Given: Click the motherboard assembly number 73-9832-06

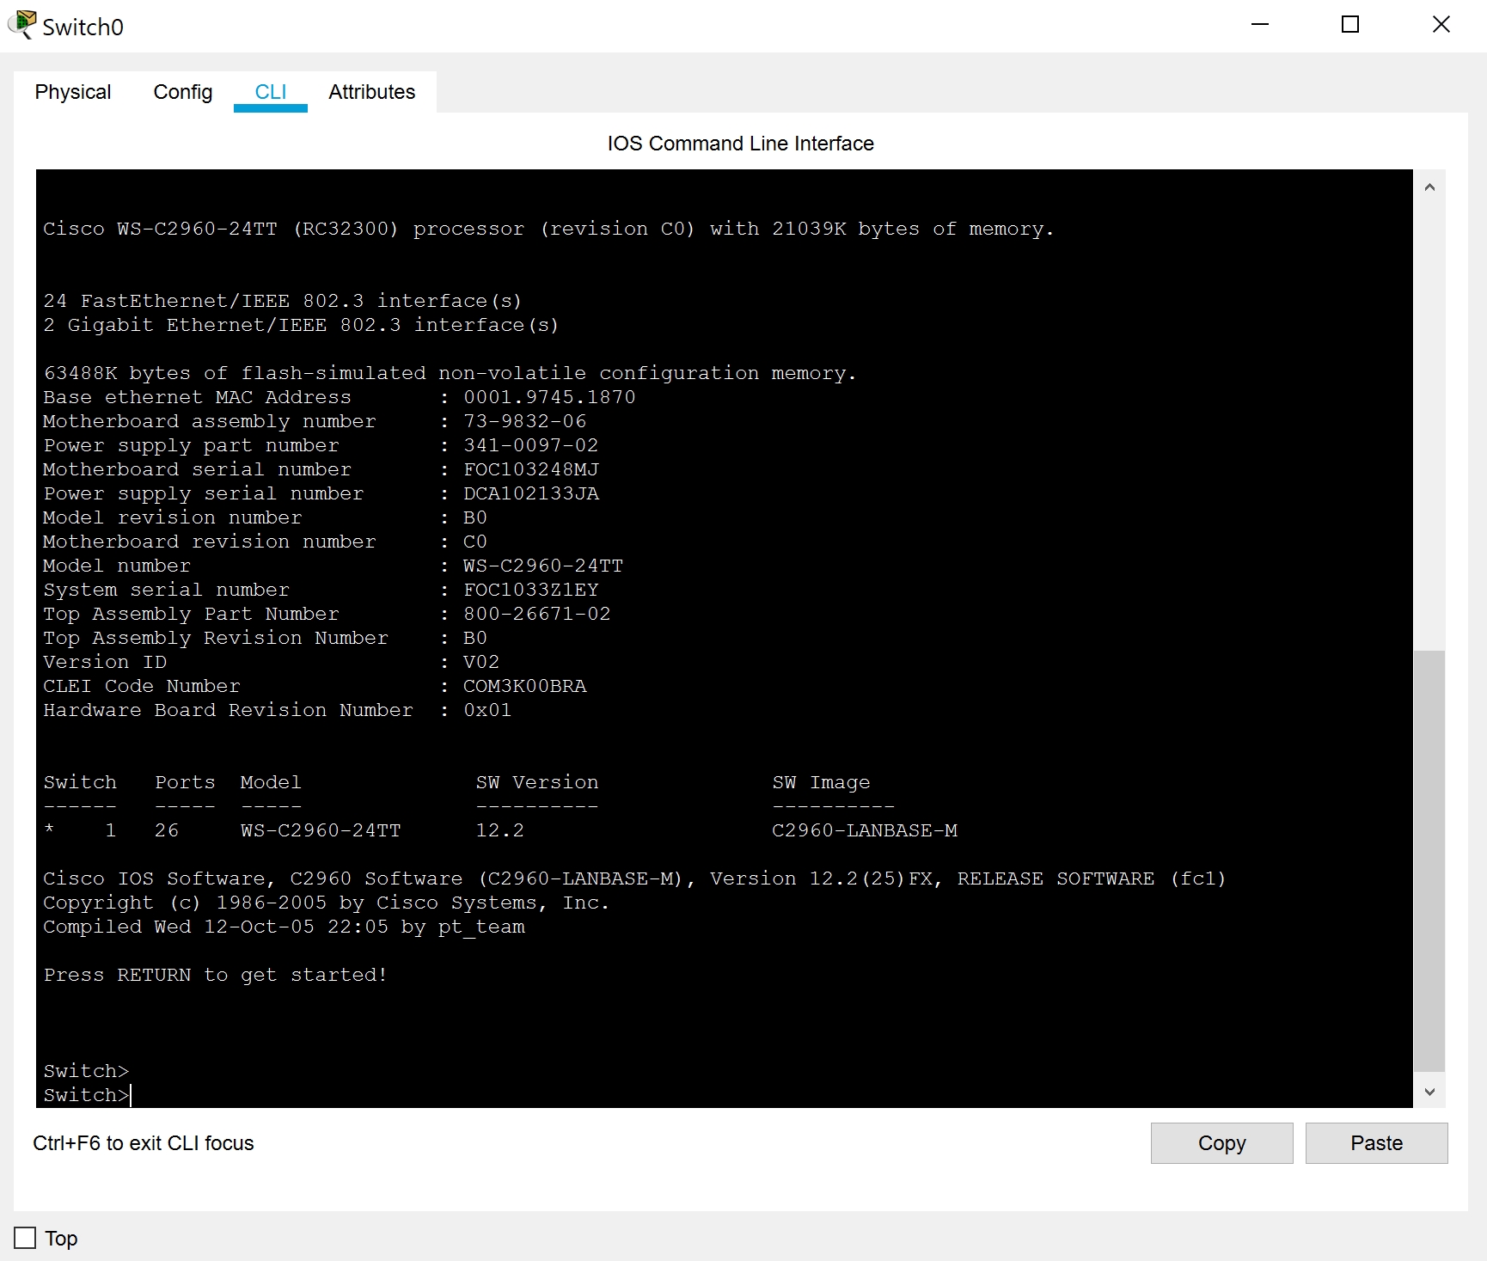Looking at the screenshot, I should click(x=525, y=421).
